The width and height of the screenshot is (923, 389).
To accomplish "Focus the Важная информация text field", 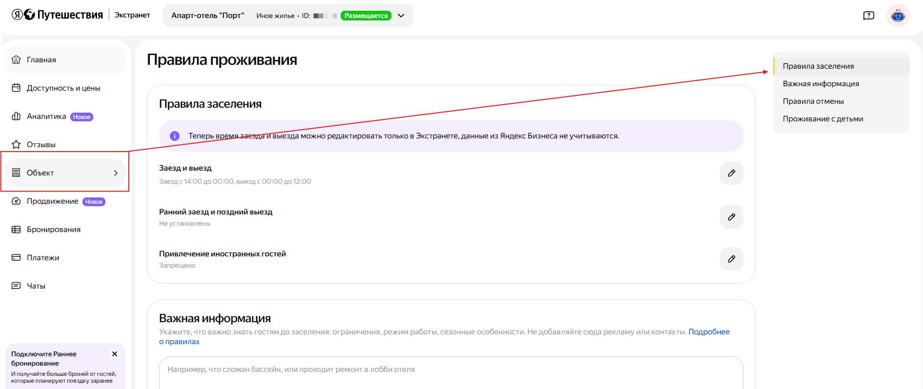I will pos(451,373).
